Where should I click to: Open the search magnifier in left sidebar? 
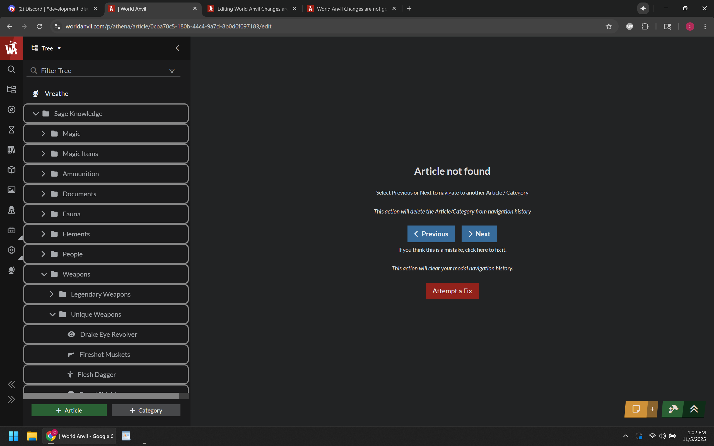(x=11, y=70)
